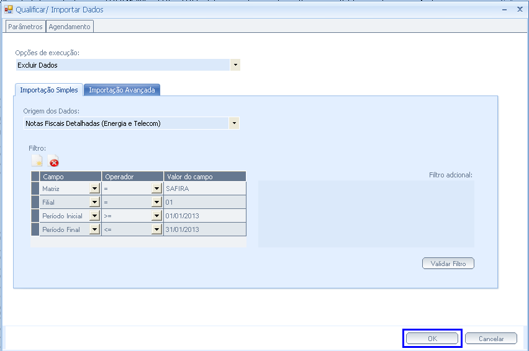
Task: Open the Importação Simples tab
Action: pos(49,90)
